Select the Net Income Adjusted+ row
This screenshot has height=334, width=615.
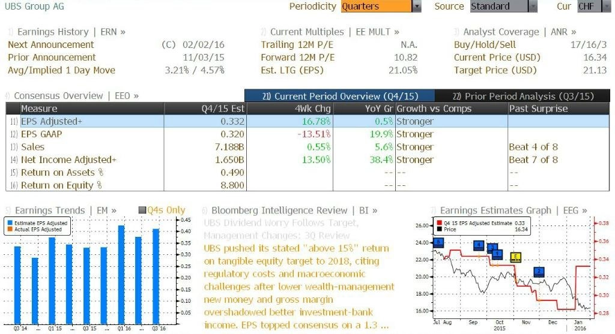pyautogui.click(x=308, y=160)
